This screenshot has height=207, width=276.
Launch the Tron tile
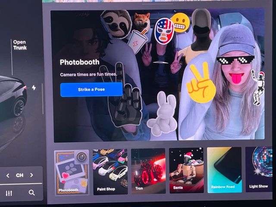(x=148, y=171)
